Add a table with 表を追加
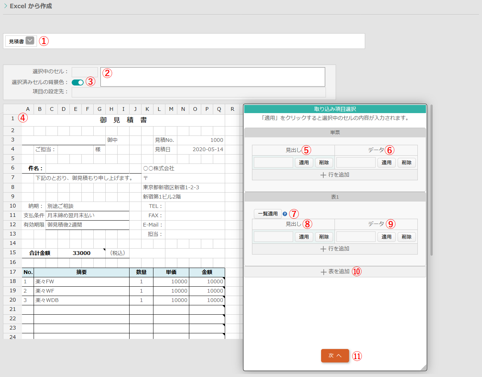The image size is (482, 377). pyautogui.click(x=335, y=272)
